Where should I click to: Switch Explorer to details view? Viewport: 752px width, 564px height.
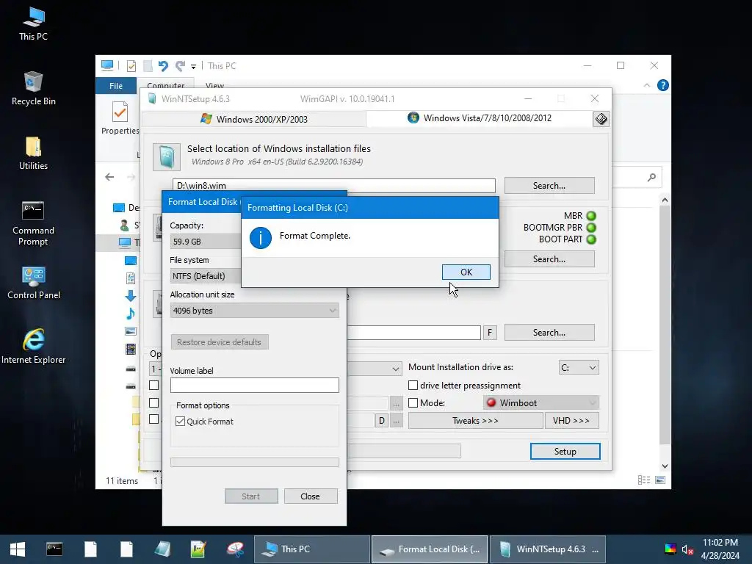click(x=644, y=480)
